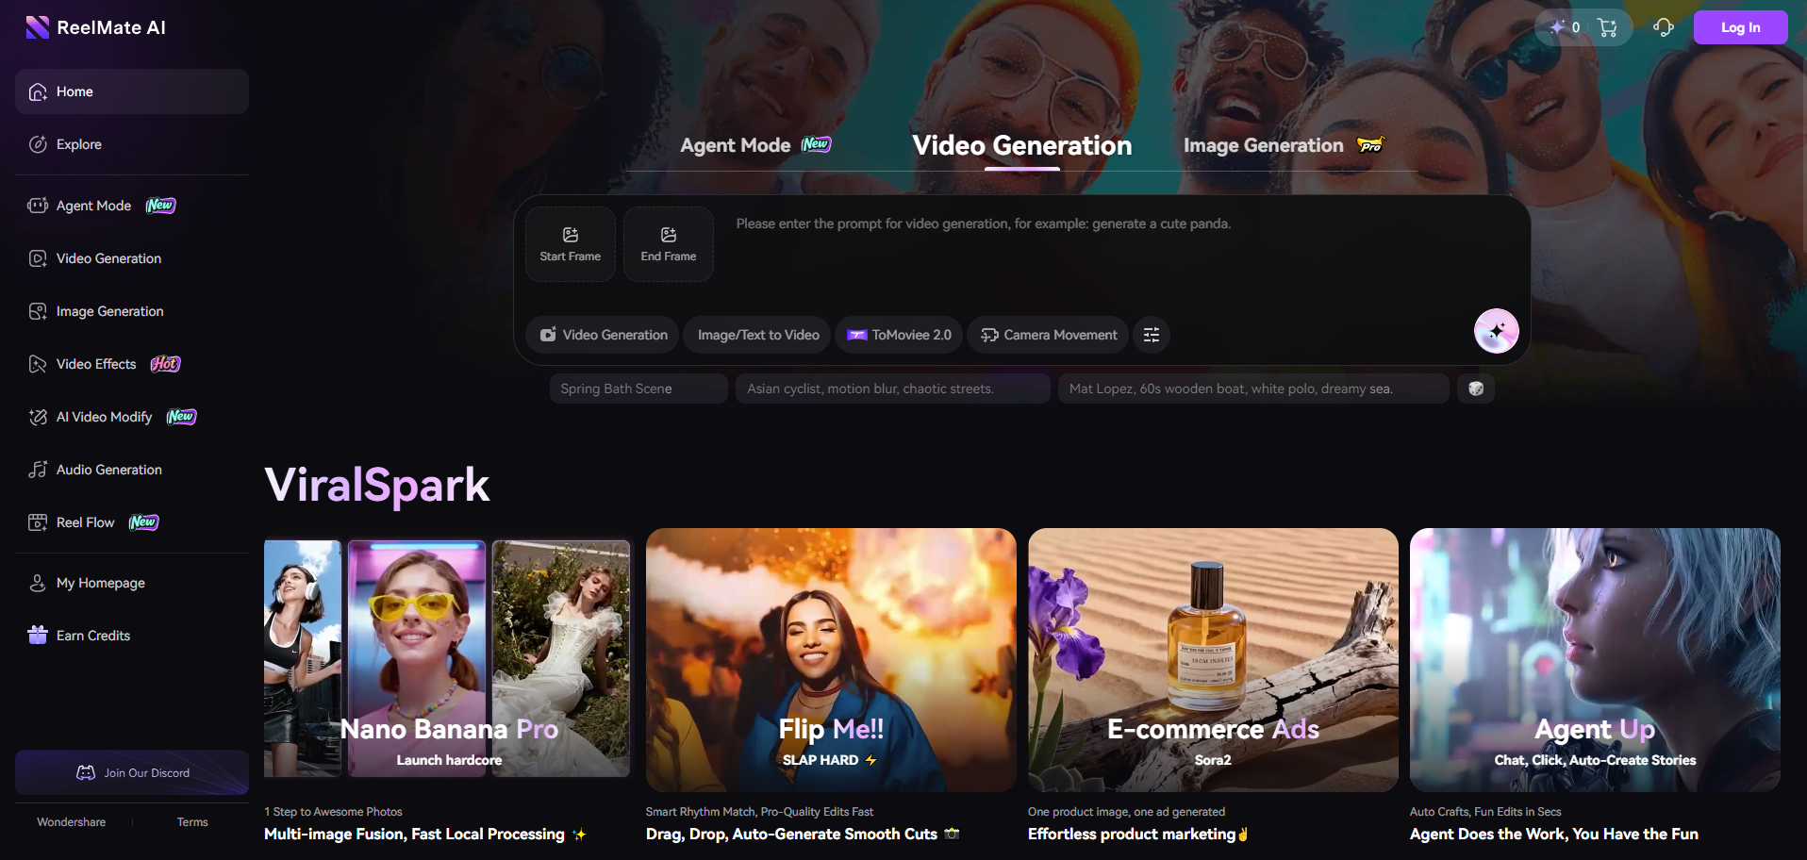
Task: Click the Join Our Discord button
Action: coord(132,772)
